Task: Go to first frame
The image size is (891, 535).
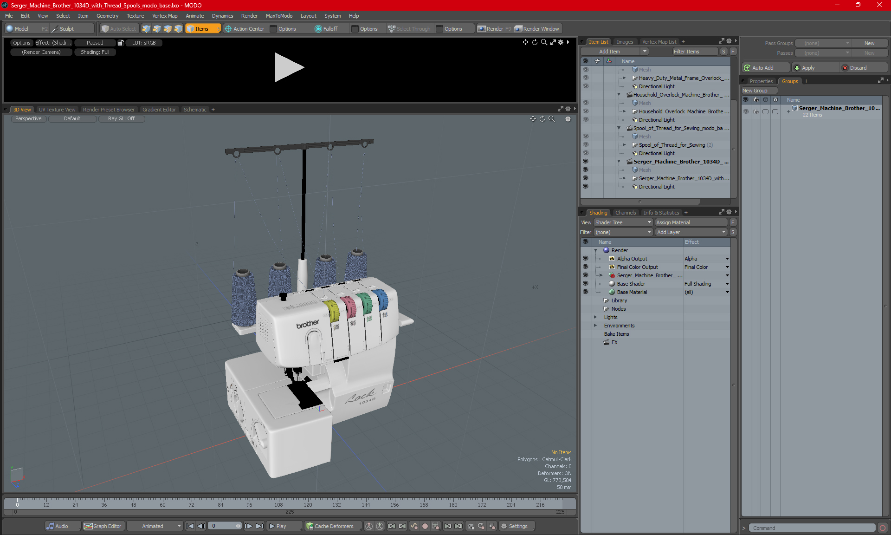Action: (190, 526)
